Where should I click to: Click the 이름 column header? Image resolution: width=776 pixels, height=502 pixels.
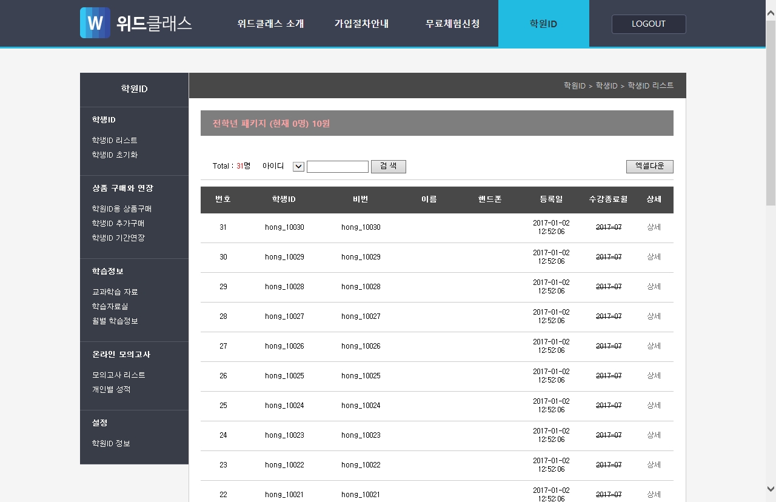coord(429,199)
